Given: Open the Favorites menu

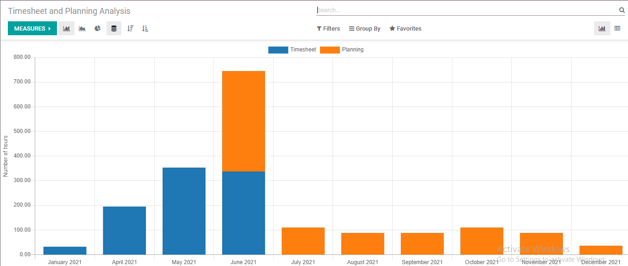Looking at the screenshot, I should (405, 29).
